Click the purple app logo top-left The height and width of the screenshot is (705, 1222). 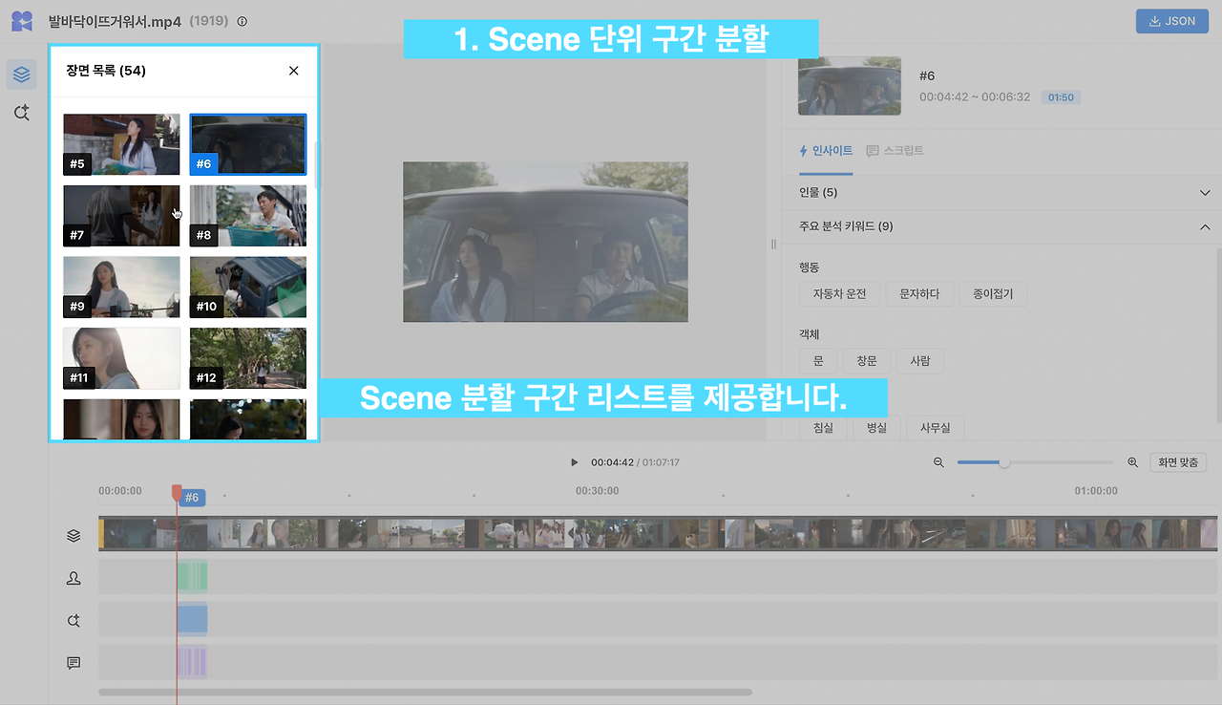point(21,20)
